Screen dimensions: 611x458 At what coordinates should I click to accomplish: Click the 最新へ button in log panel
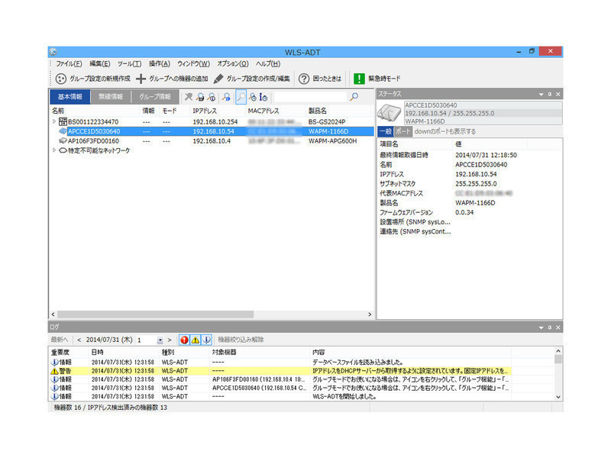pyautogui.click(x=60, y=339)
